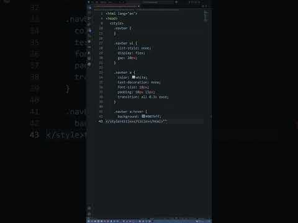
Task: Click the unsaved dot on editor tab
Action: pos(138,6)
